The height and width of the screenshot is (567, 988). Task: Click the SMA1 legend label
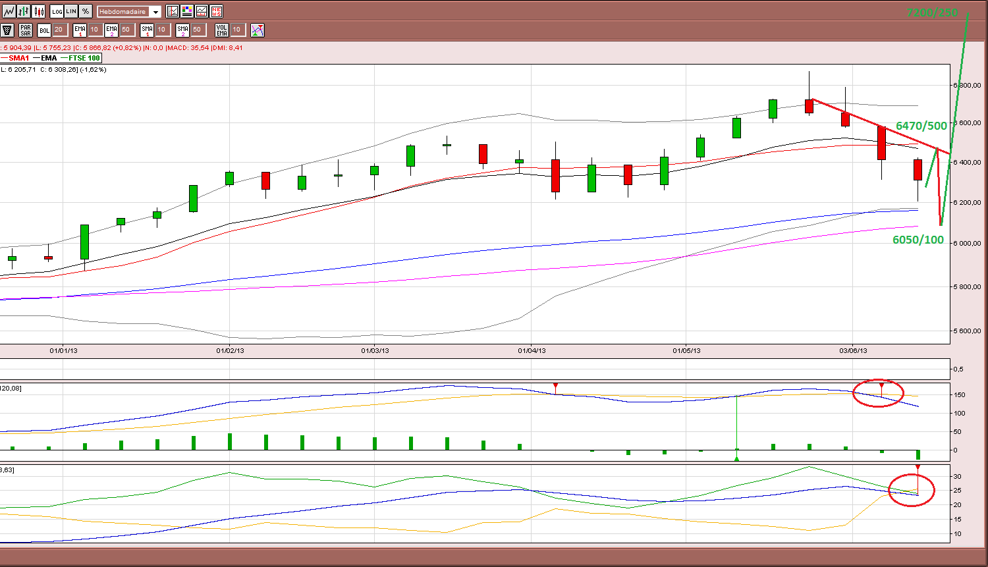(x=19, y=58)
